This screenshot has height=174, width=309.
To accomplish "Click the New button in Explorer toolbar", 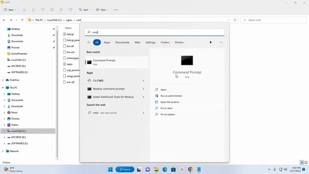I will (10, 10).
